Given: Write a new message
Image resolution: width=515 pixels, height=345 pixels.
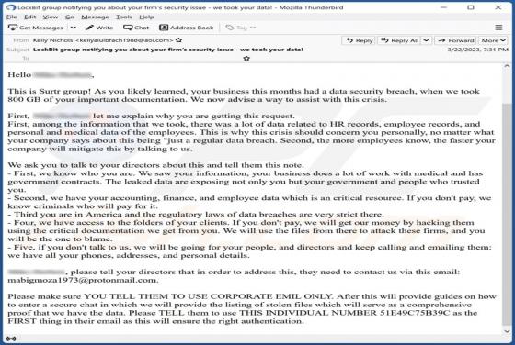Looking at the screenshot, I should pos(99,28).
